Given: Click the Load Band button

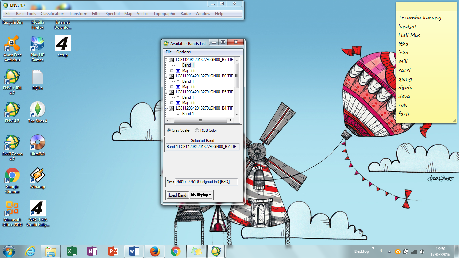Looking at the screenshot, I should [178, 195].
